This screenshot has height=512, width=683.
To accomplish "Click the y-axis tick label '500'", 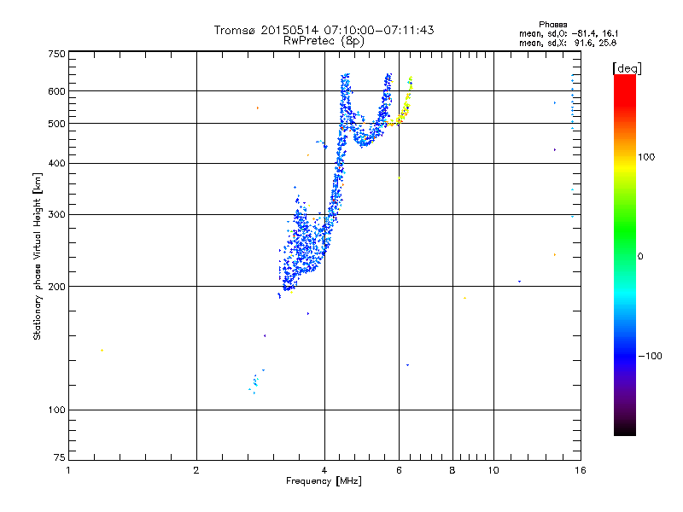I will pyautogui.click(x=56, y=124).
